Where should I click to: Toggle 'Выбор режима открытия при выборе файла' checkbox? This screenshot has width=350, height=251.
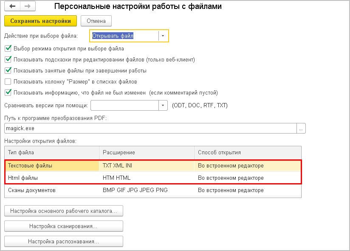8,49
